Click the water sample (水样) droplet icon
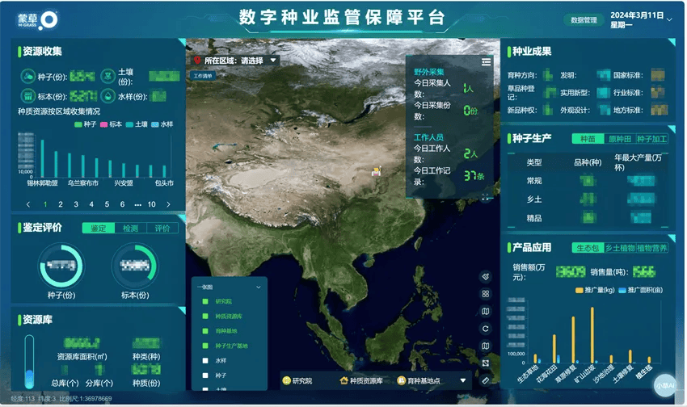 coord(107,96)
